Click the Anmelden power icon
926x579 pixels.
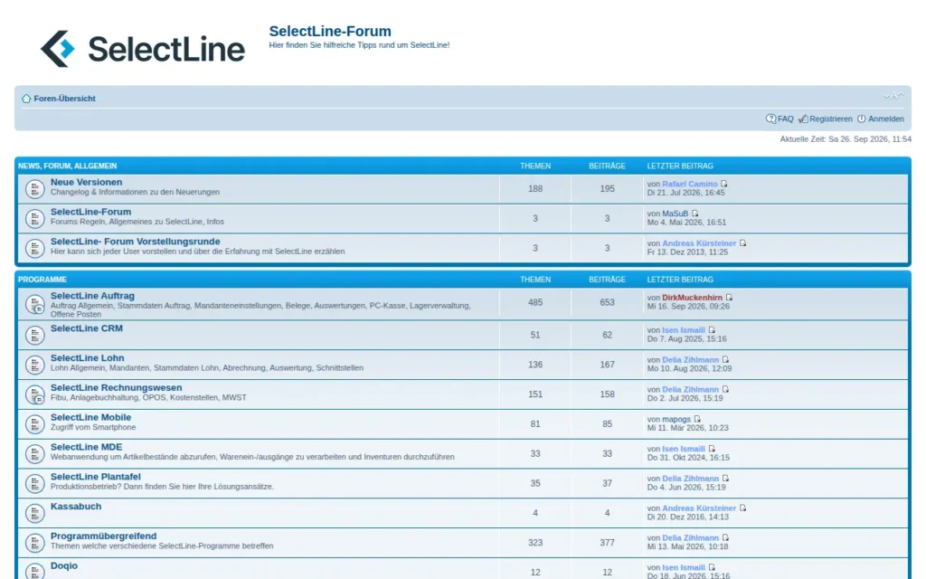(862, 119)
